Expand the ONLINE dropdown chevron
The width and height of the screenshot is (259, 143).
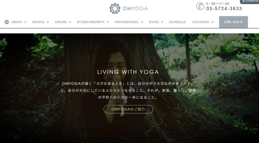[70, 22]
